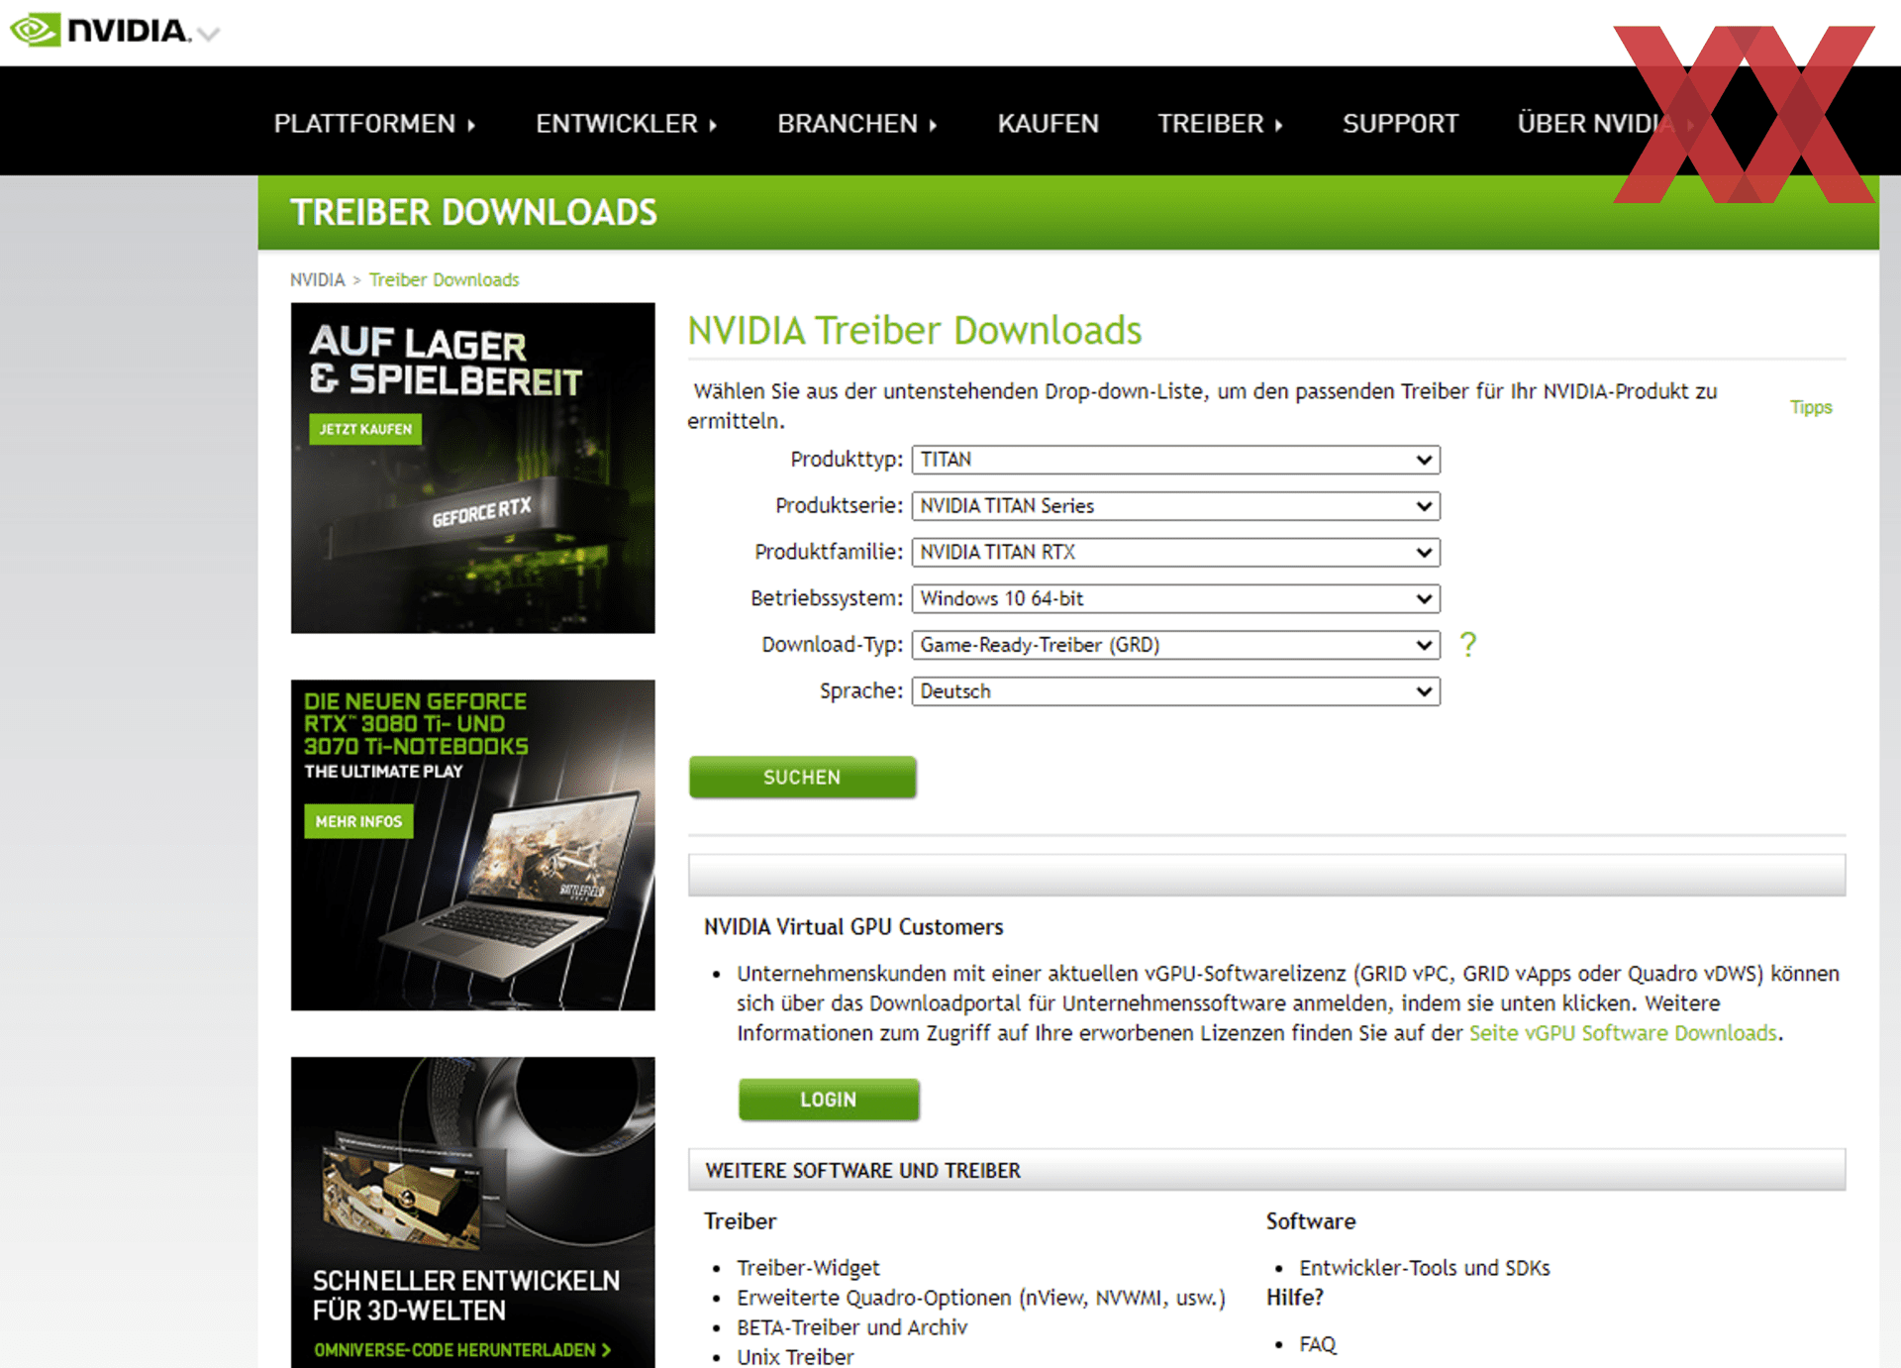Click the NVIDIA Virtual GPU Customers heading
This screenshot has width=1901, height=1368.
[x=853, y=927]
